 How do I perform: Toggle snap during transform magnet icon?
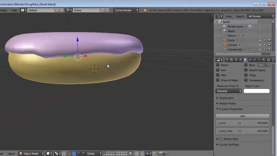click(x=142, y=153)
